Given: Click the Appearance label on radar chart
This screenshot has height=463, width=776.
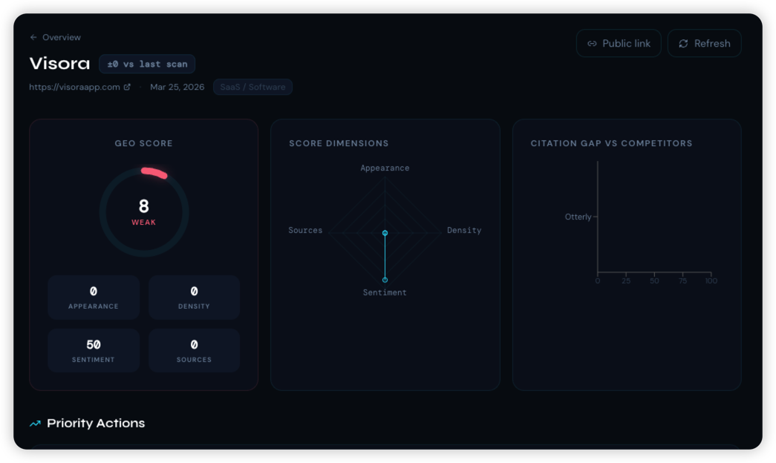Looking at the screenshot, I should coord(385,168).
